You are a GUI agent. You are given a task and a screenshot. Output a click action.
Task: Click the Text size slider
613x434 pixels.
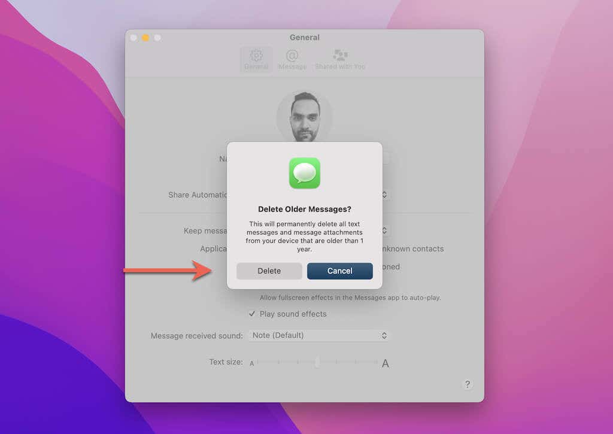(x=317, y=362)
